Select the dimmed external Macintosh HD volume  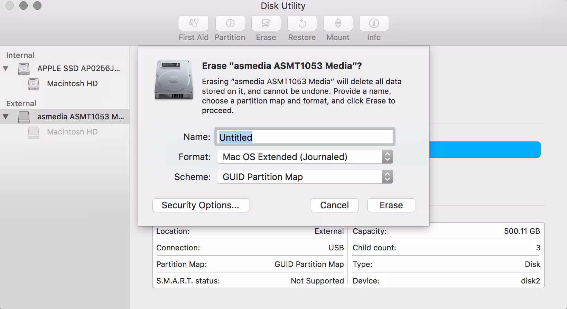[72, 132]
